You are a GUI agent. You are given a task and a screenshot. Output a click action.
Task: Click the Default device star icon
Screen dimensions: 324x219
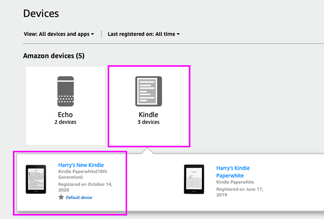pyautogui.click(x=61, y=198)
